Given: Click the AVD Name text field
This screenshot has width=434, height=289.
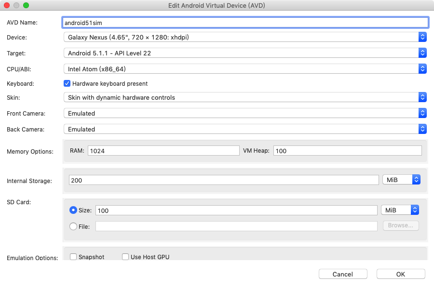Looking at the screenshot, I should (x=245, y=22).
